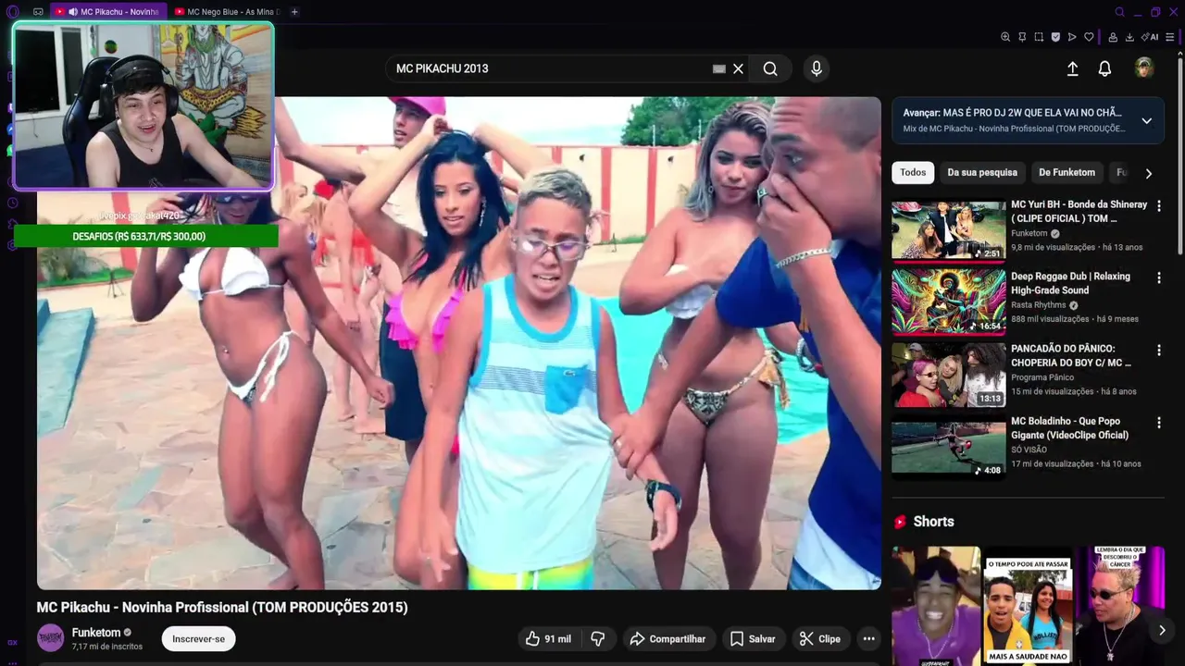The width and height of the screenshot is (1185, 666).
Task: Open the YouTube account avatar menu
Action: tap(1144, 68)
